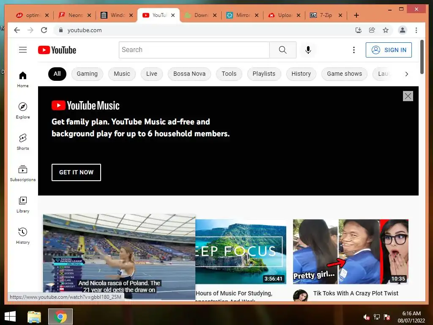Go to Home in the sidebar

point(23,80)
